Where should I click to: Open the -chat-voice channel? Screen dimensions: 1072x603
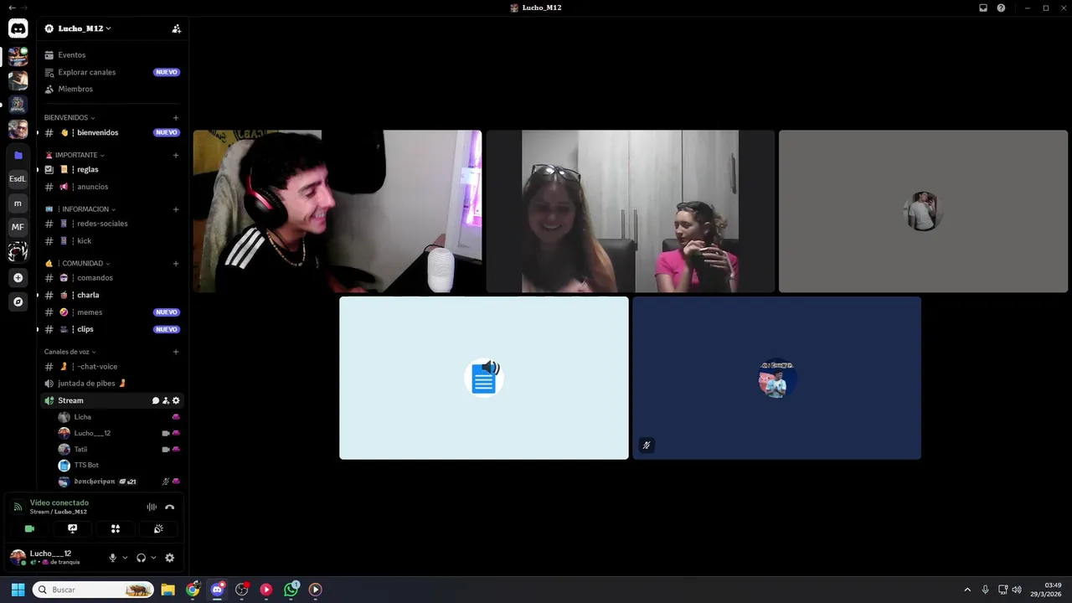[x=112, y=366]
